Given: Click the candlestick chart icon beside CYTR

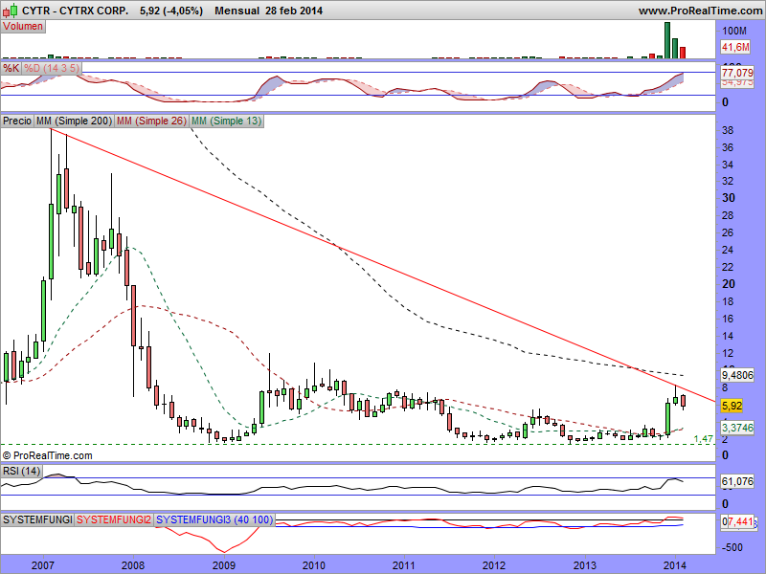Looking at the screenshot, I should pyautogui.click(x=11, y=11).
